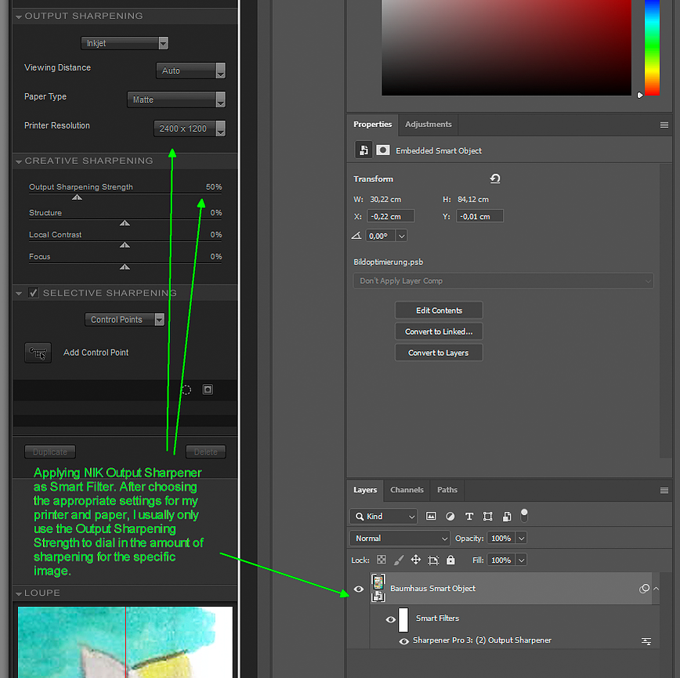680x678 pixels.
Task: Click the square mask view icon
Action: pyautogui.click(x=208, y=390)
